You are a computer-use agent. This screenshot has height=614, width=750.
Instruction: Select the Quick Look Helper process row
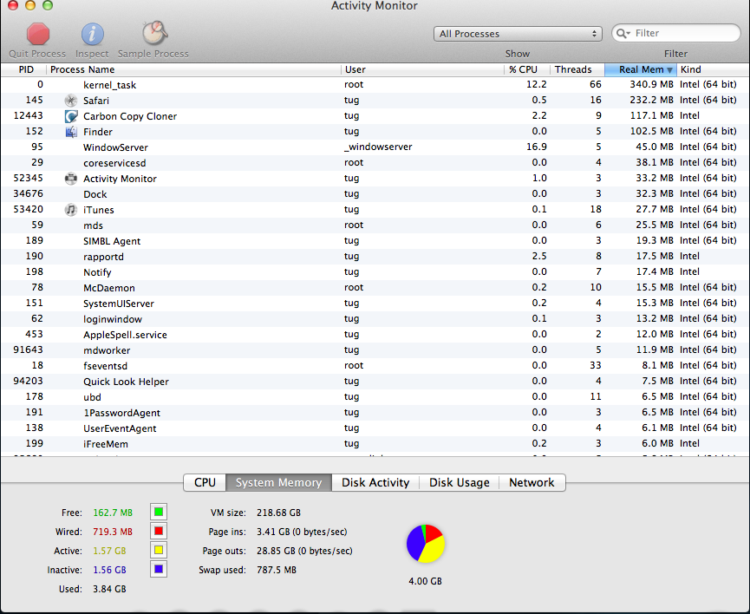pyautogui.click(x=375, y=382)
